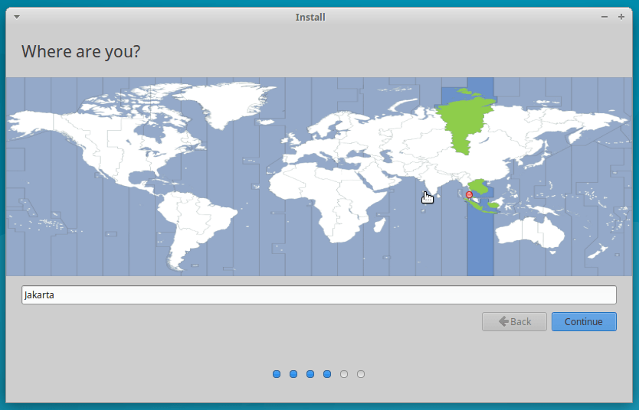
Task: Choose the green Siberia region on map
Action: click(x=464, y=122)
